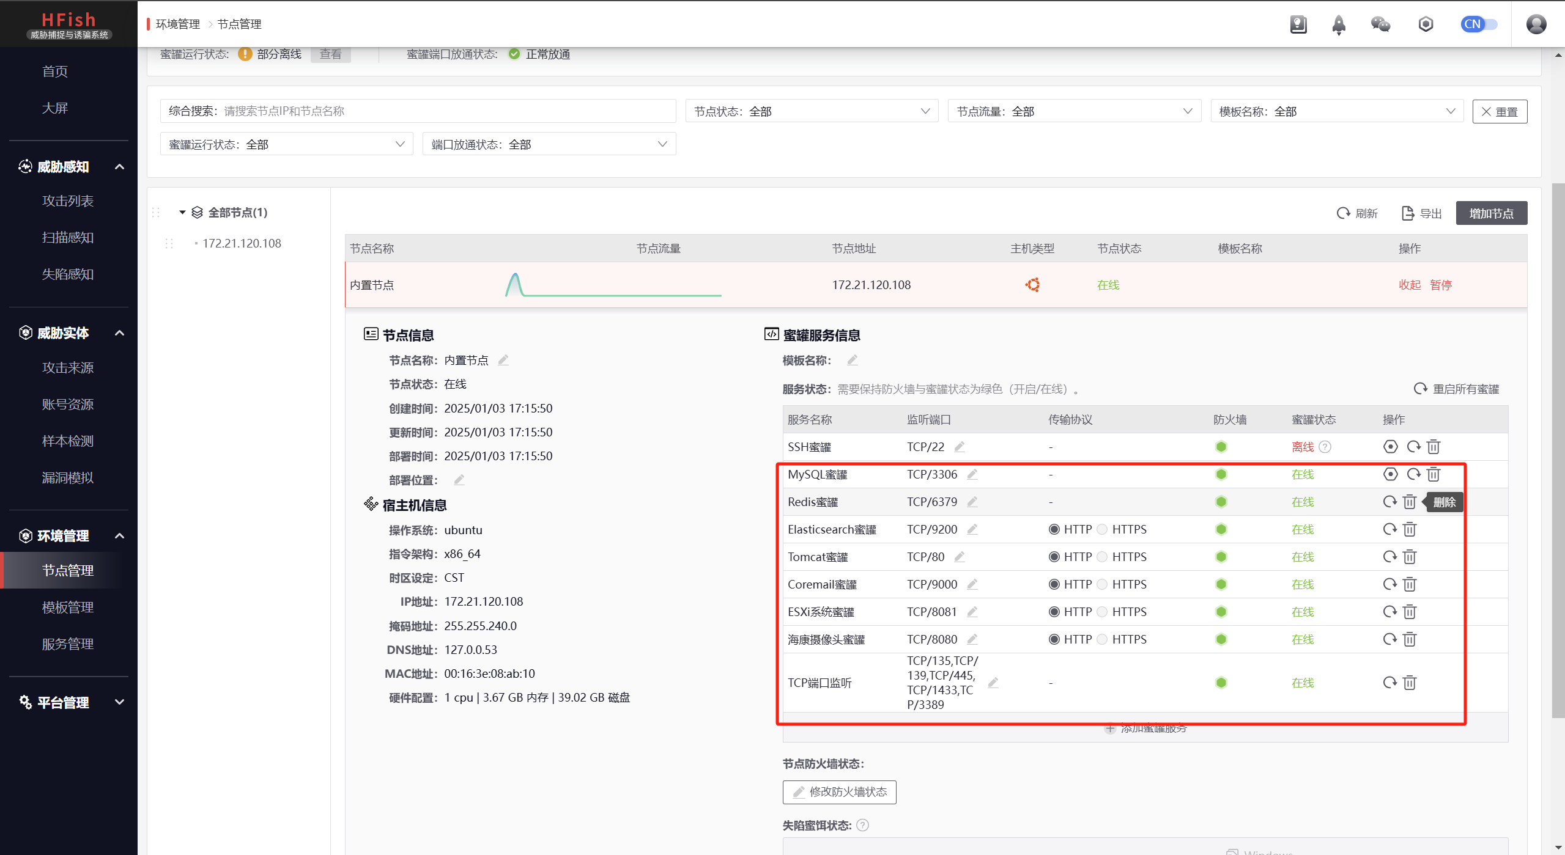Restart the MySQL蜜罐 service icon
Viewport: 1565px width, 855px height.
(x=1413, y=474)
